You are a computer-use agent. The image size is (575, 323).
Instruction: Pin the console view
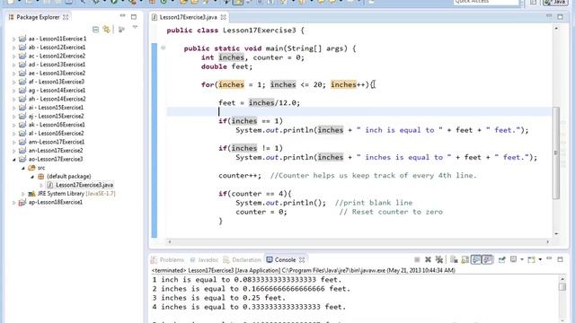501,259
